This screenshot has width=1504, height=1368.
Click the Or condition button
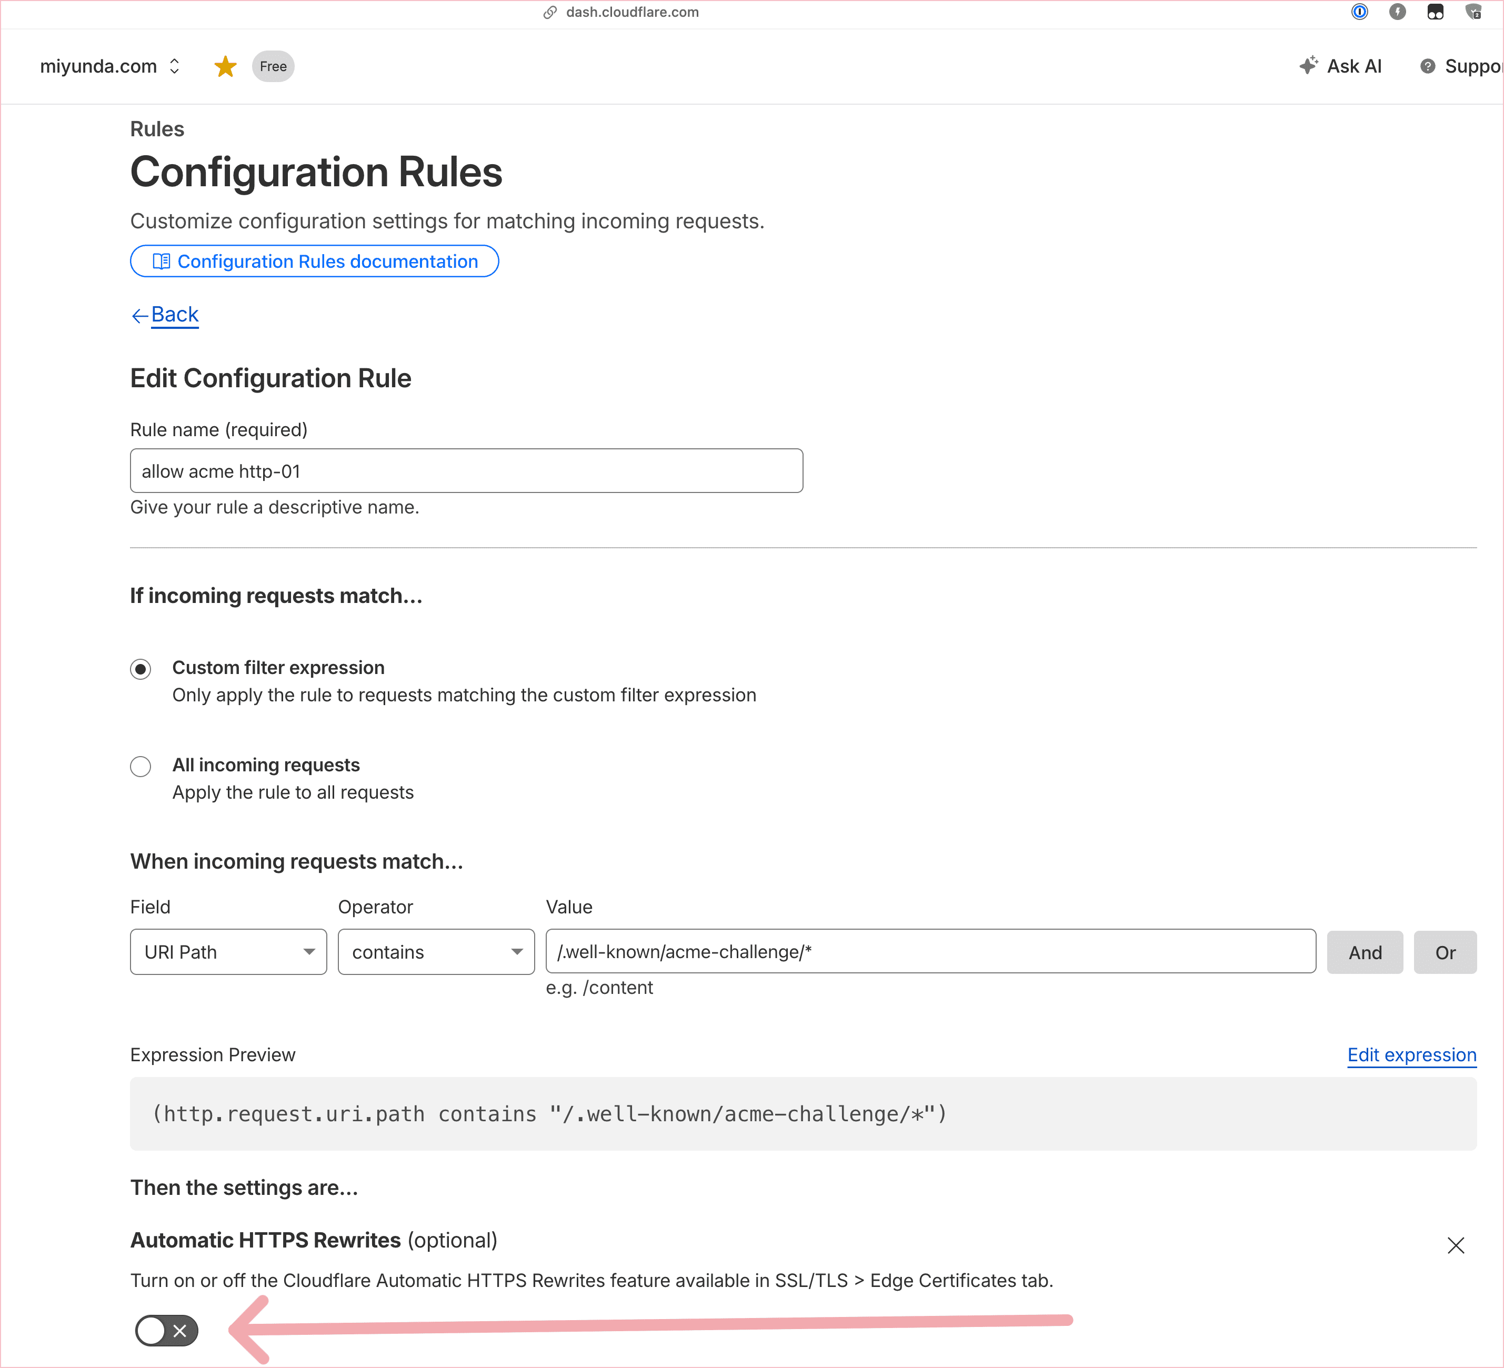(x=1445, y=952)
